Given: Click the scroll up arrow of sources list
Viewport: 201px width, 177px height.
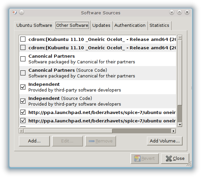Looking at the screenshot, I should (180, 38).
